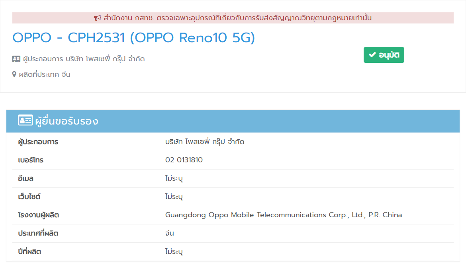This screenshot has width=466, height=269.
Task: Click the ปีที่ผลิต row label
Action: (x=30, y=251)
